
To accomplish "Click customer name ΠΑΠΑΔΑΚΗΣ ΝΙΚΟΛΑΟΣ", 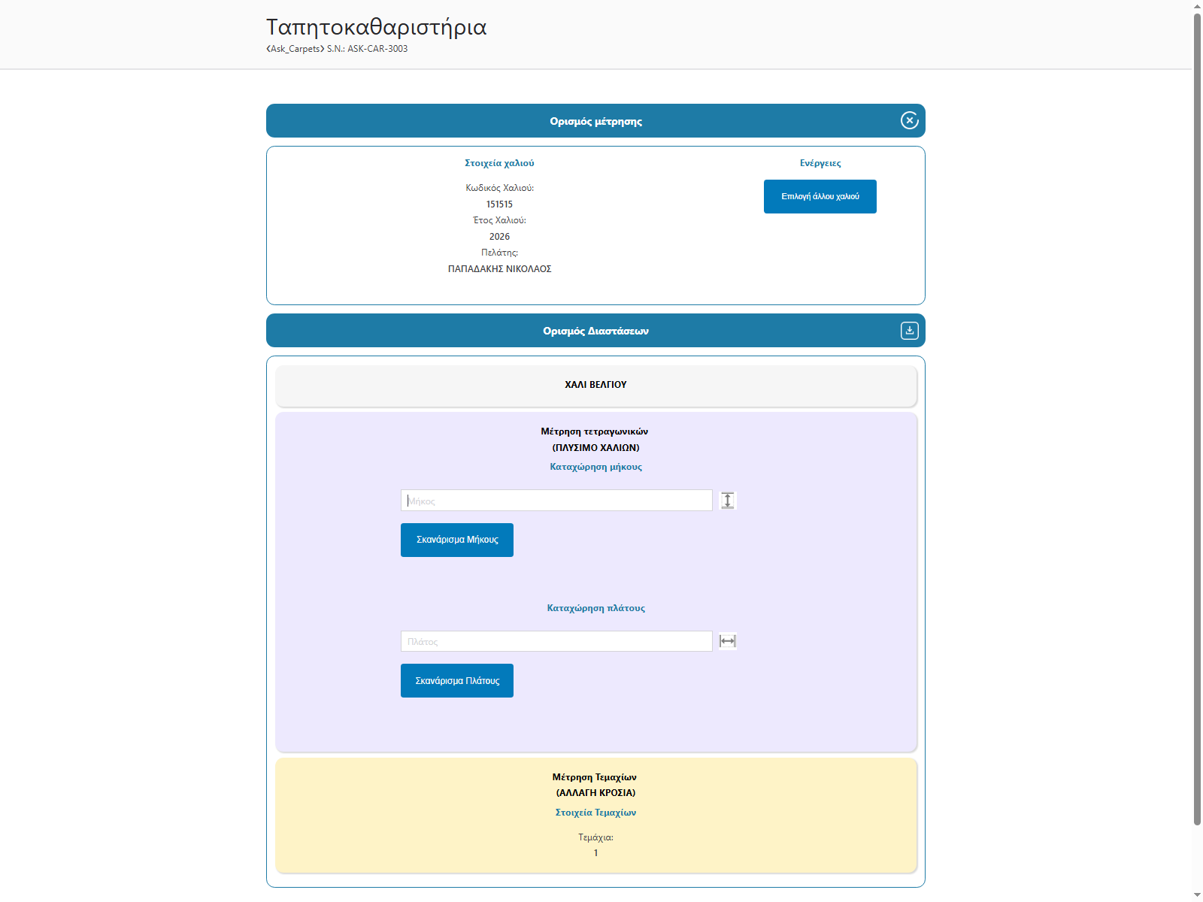I will (500, 269).
